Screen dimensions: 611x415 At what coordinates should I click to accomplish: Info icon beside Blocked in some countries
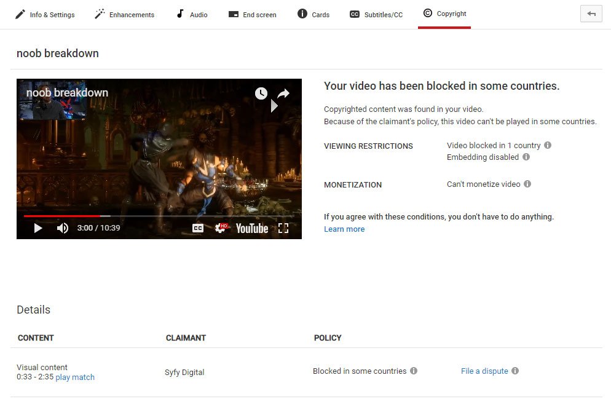pos(414,371)
